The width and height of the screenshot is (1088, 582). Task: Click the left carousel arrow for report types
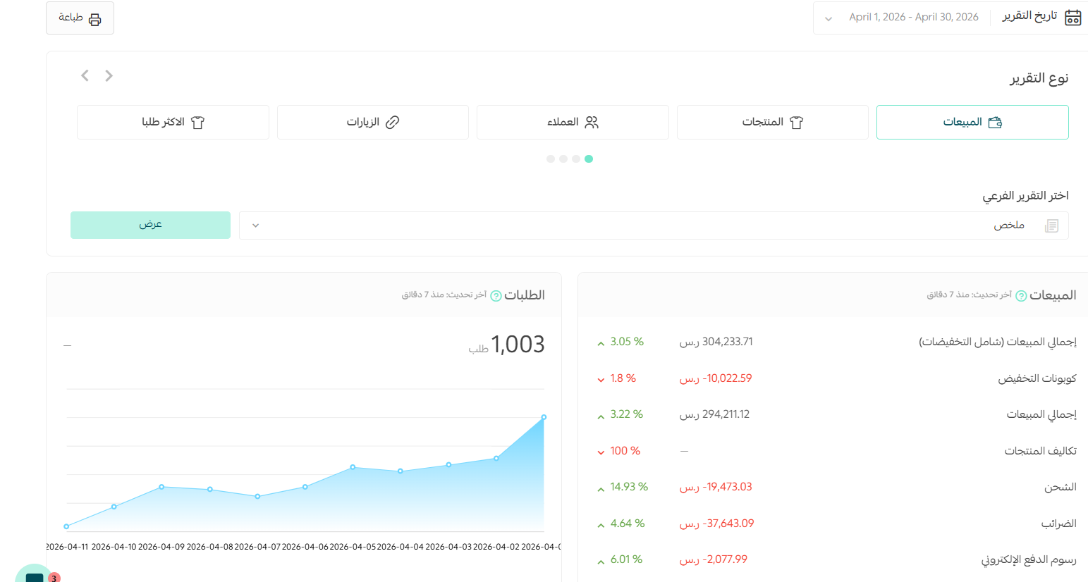tap(85, 75)
